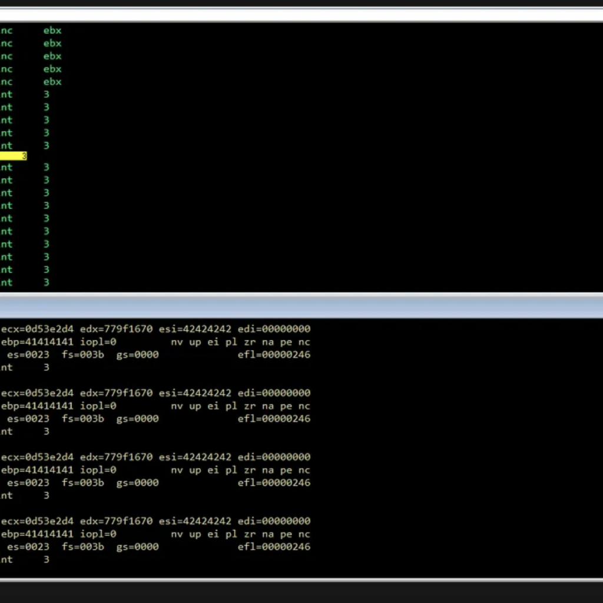The image size is (603, 603).
Task: Select fs=003b in the third register dump
Action: [82, 483]
